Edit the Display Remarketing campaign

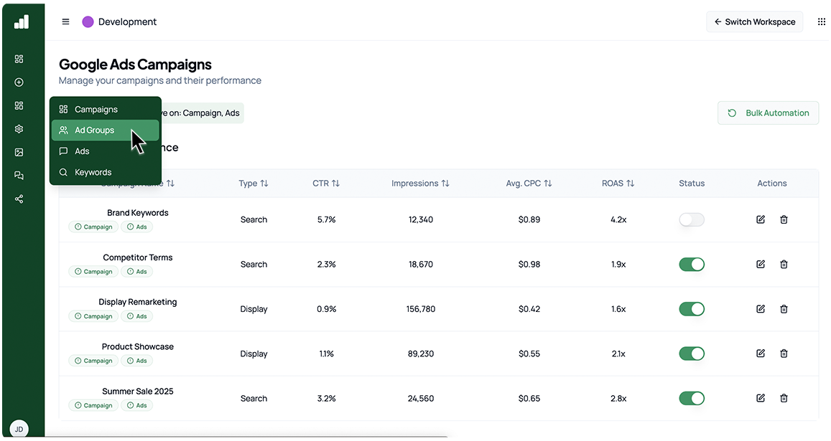[x=761, y=308]
